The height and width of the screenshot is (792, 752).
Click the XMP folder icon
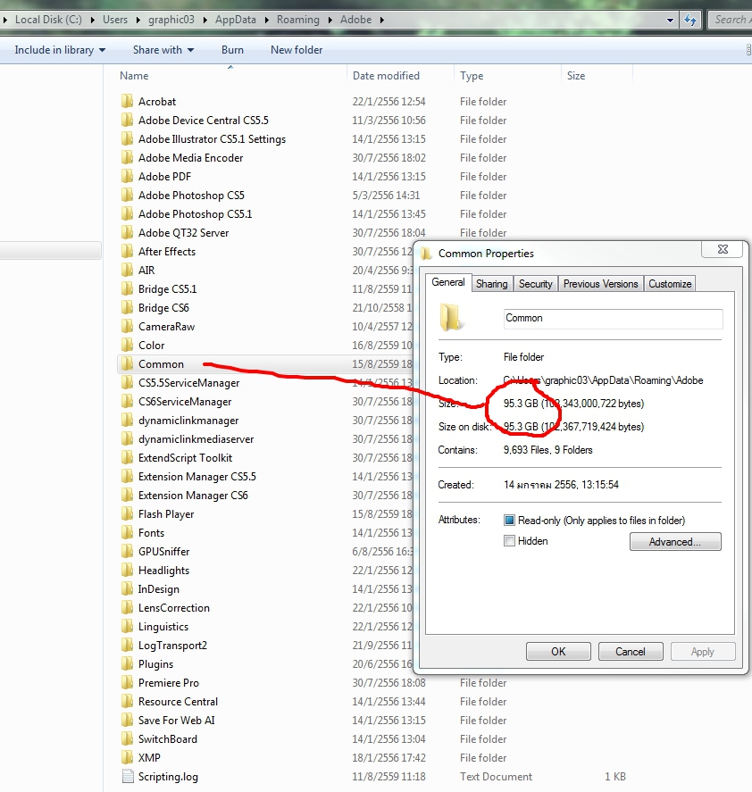coord(128,757)
